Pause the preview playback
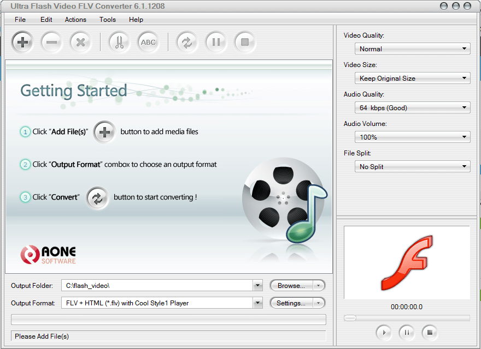The height and width of the screenshot is (349, 481). (x=407, y=333)
